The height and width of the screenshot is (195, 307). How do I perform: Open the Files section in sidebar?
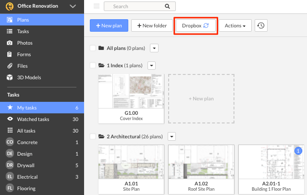coord(42,66)
